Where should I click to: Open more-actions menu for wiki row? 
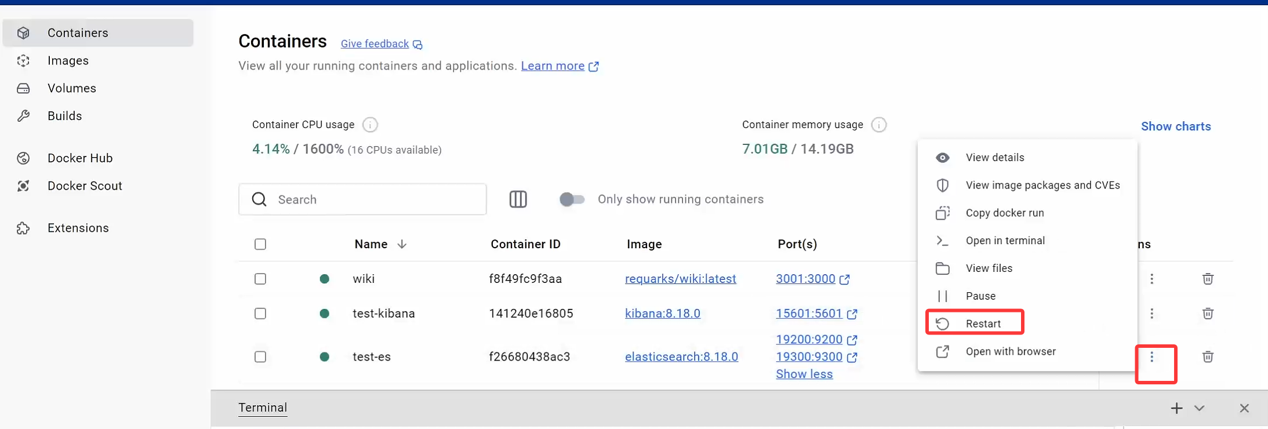[x=1151, y=279]
